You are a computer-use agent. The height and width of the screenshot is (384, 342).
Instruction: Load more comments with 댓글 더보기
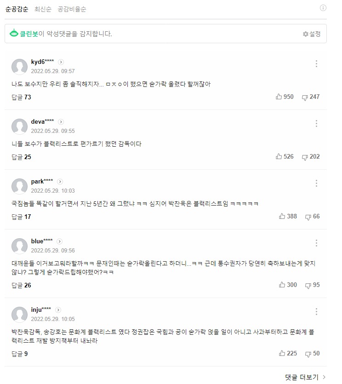306,377
